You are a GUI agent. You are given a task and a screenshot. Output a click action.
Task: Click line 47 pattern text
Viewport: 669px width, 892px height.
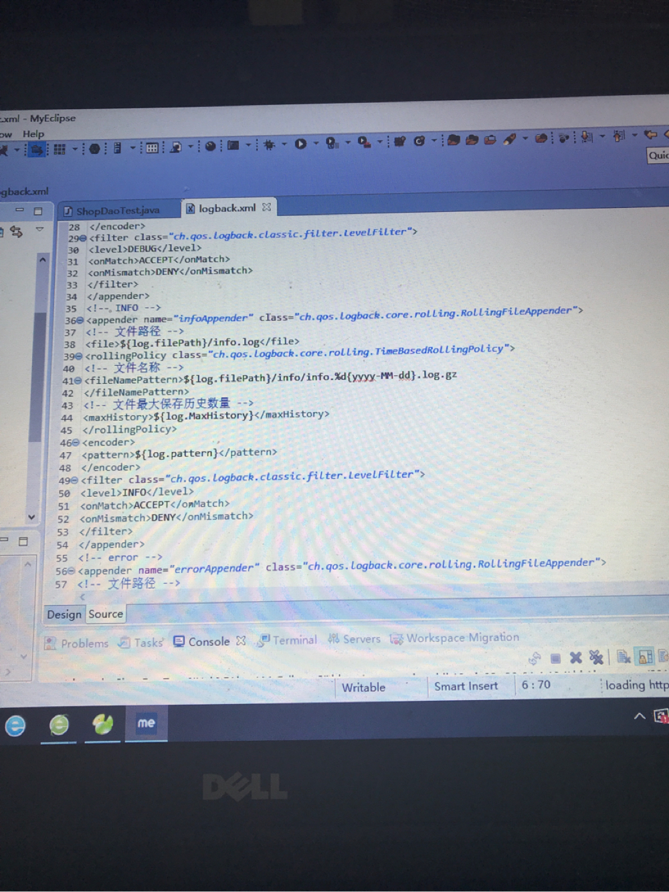pos(179,453)
